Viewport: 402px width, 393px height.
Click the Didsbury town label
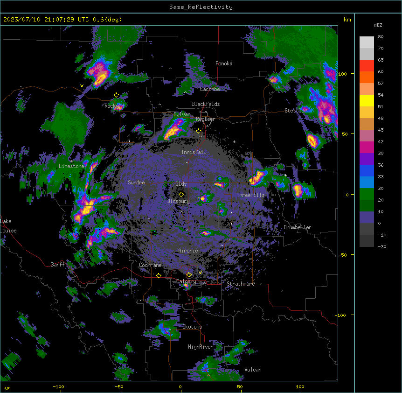click(179, 201)
